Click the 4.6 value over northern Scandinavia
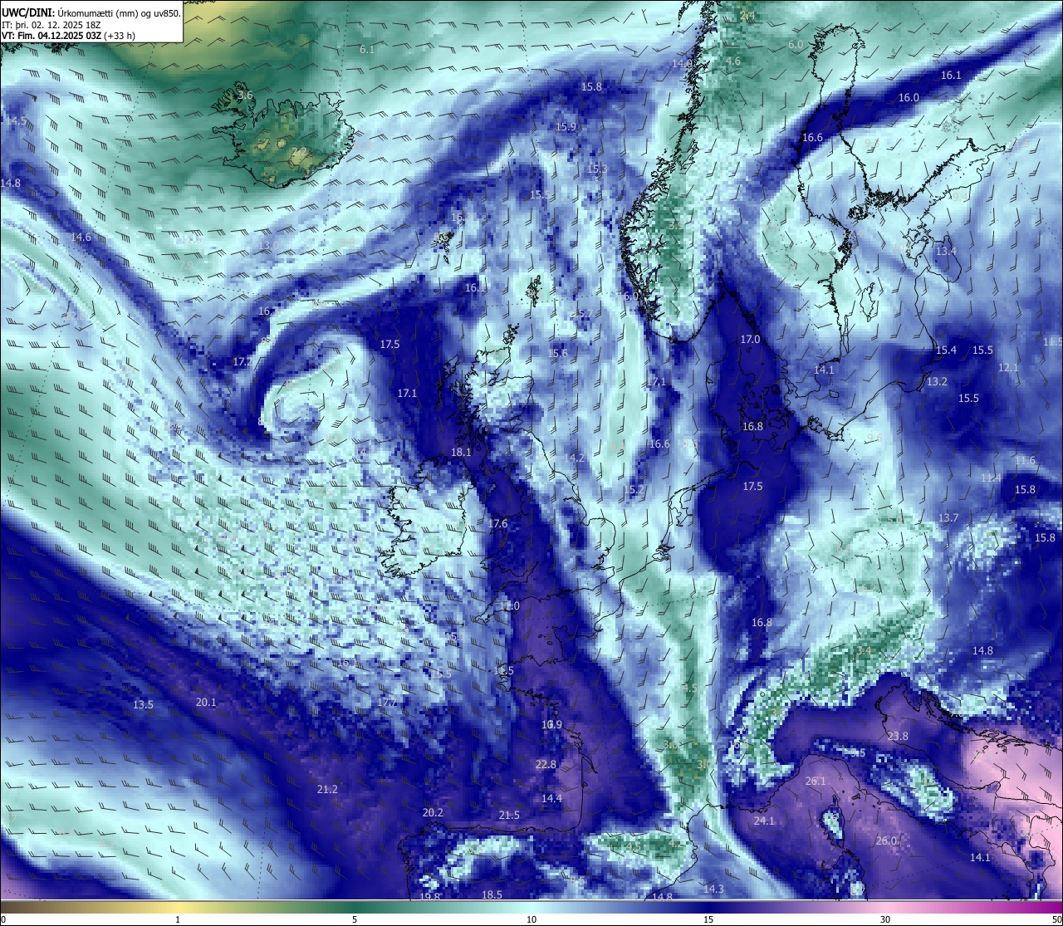 [733, 61]
